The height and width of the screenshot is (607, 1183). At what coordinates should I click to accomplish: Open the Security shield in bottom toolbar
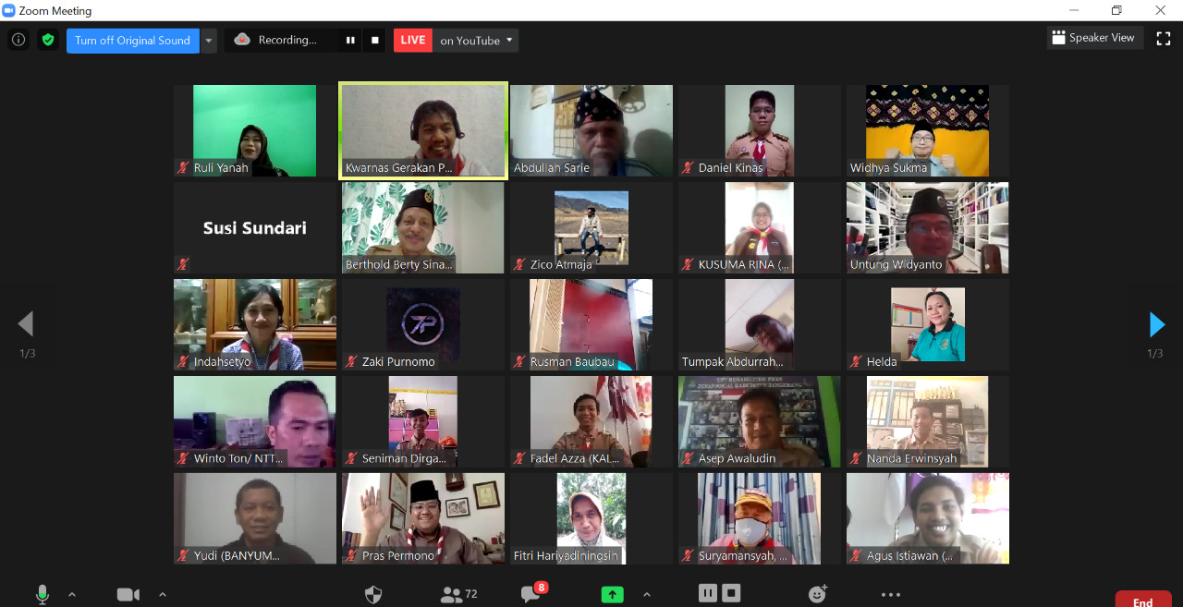373,594
